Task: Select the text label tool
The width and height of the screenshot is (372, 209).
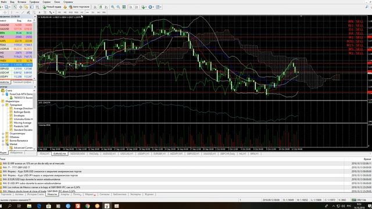Action: [45, 12]
